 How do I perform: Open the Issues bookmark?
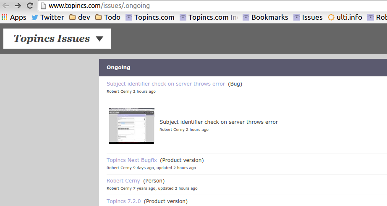308,17
